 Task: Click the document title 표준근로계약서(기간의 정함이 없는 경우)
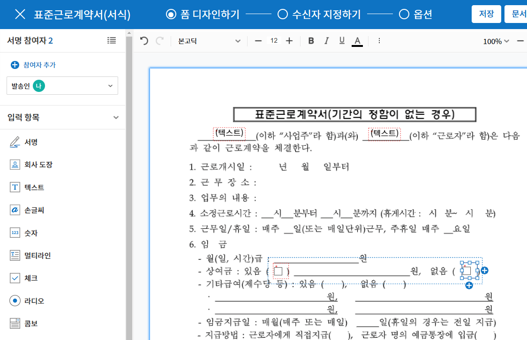[x=354, y=115]
